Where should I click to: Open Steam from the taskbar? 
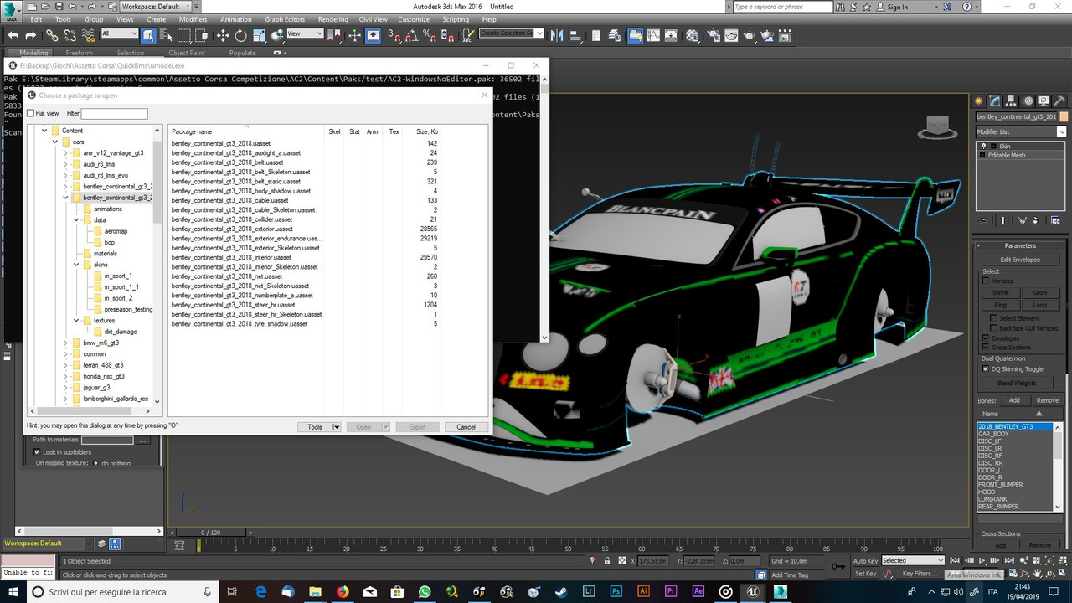pyautogui.click(x=561, y=591)
